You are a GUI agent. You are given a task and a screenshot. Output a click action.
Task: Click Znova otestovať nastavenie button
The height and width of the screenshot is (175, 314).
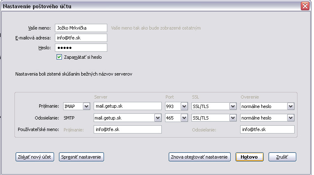199,157
